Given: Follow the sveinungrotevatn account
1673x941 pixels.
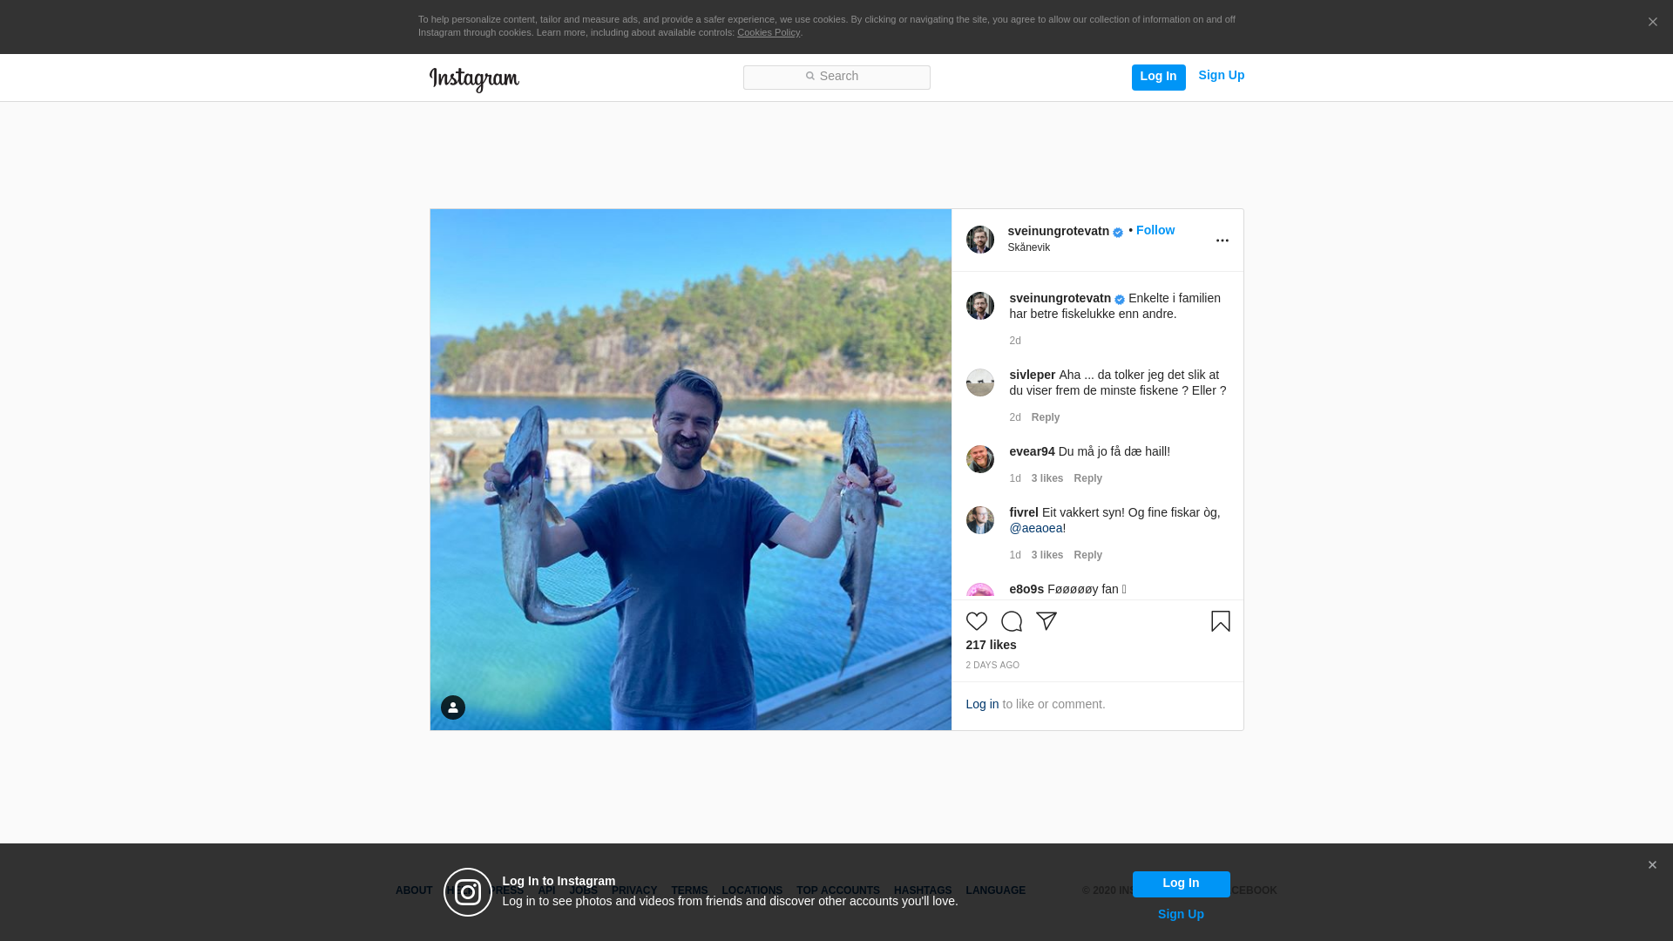Looking at the screenshot, I should click(x=1155, y=230).
